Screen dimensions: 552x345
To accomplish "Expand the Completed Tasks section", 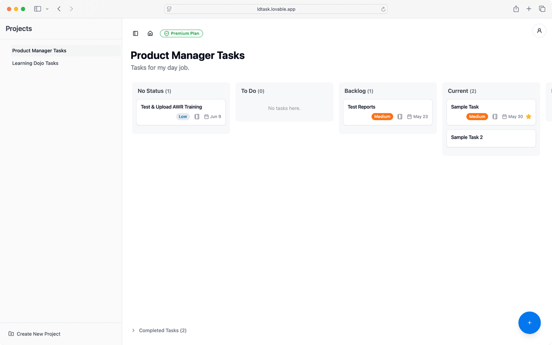I will click(x=159, y=330).
